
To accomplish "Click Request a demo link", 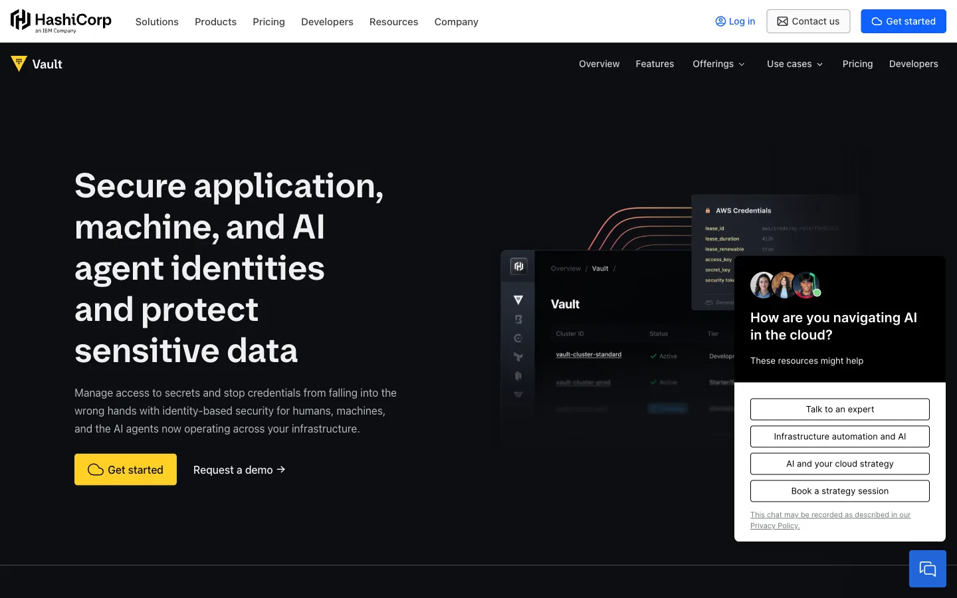I will [x=239, y=470].
